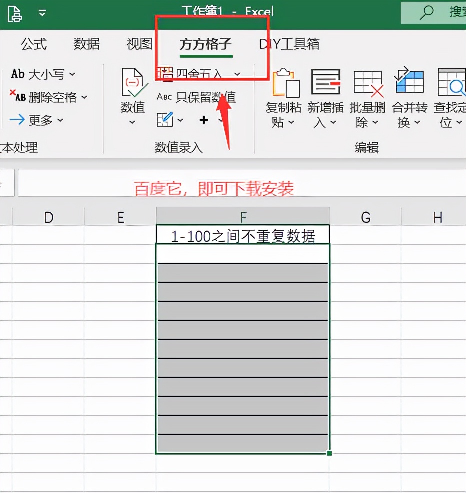
Task: Open the DIY工具箱 ribbon tab
Action: 289,44
